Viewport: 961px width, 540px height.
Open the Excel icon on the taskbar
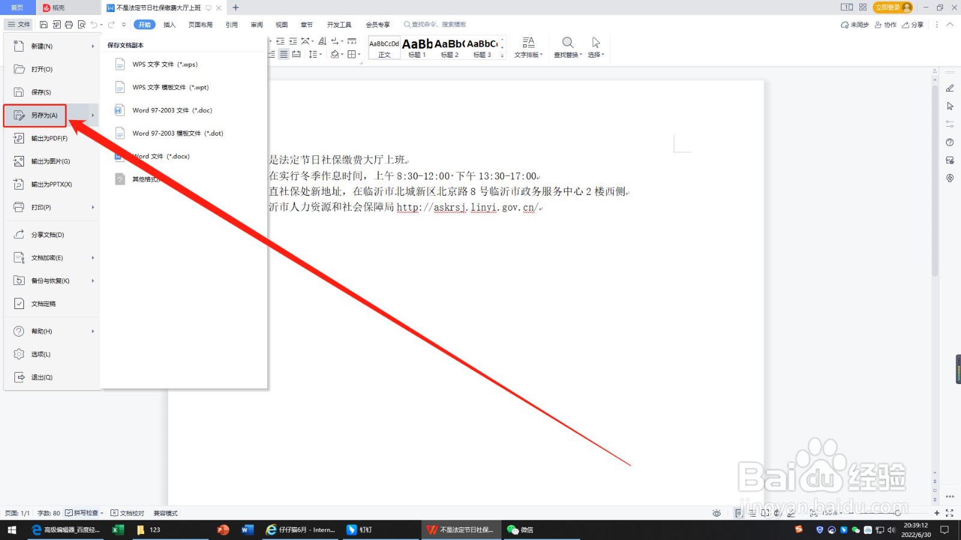(118, 530)
